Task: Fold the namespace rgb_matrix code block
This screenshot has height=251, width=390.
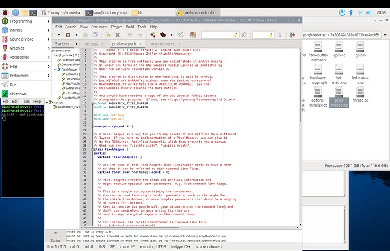Action: coord(92,126)
